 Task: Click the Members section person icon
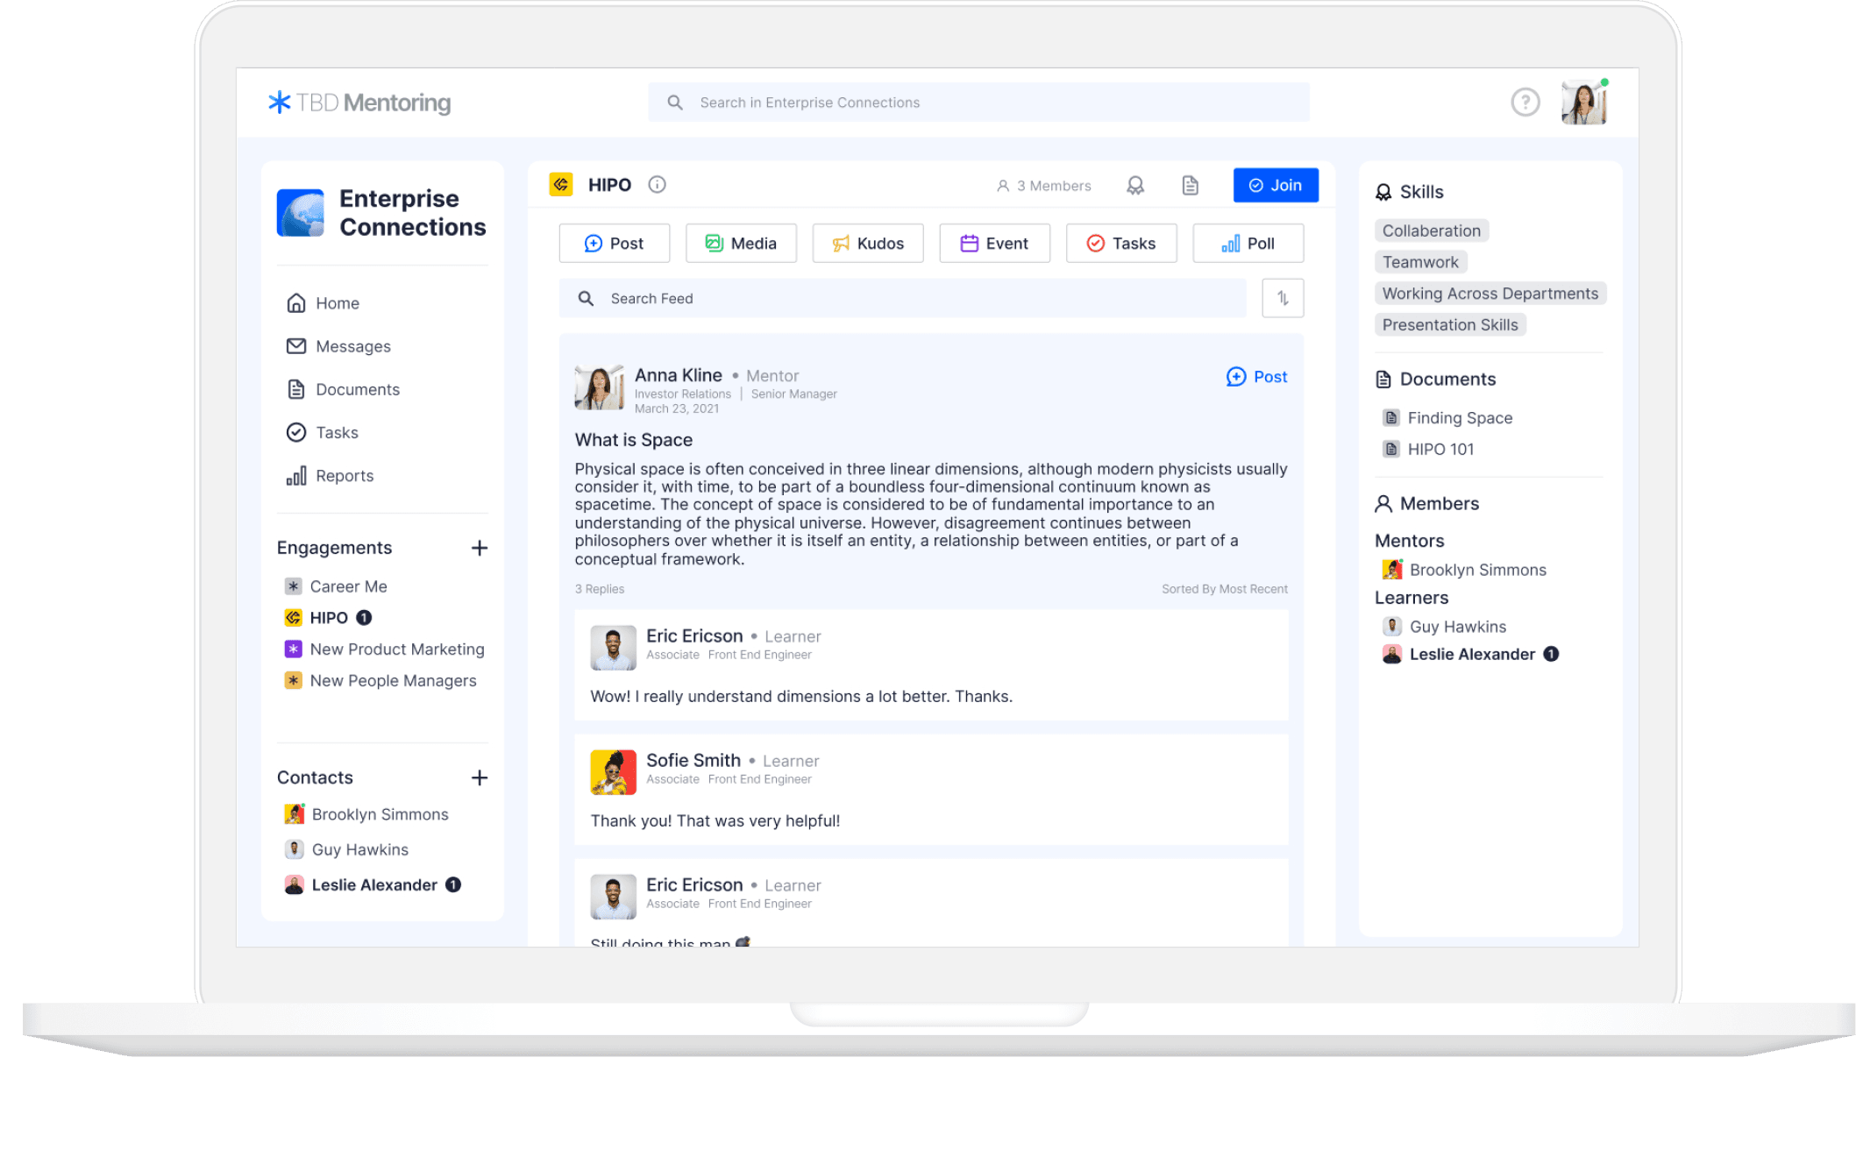click(1383, 504)
